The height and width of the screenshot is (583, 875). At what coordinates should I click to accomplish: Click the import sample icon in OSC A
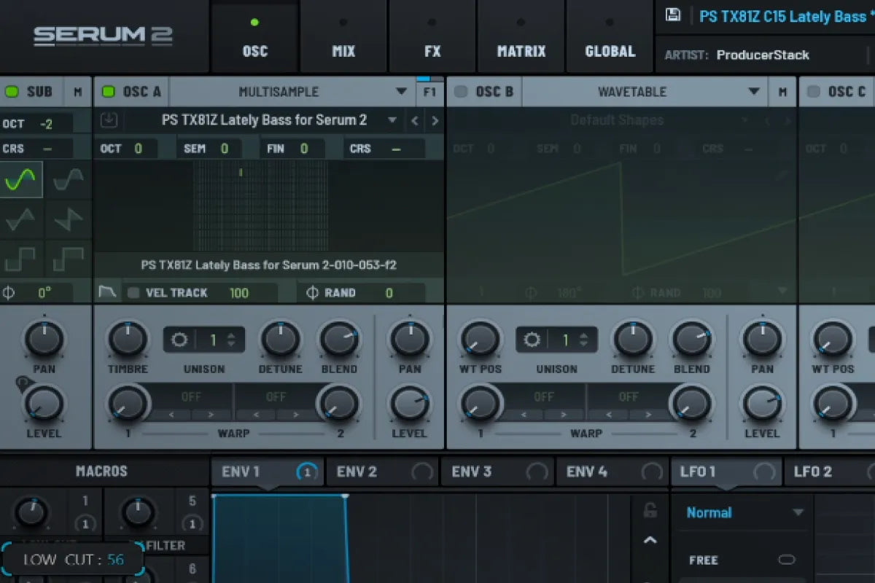coord(108,120)
